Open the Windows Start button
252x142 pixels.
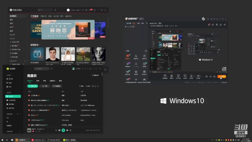tap(2, 140)
